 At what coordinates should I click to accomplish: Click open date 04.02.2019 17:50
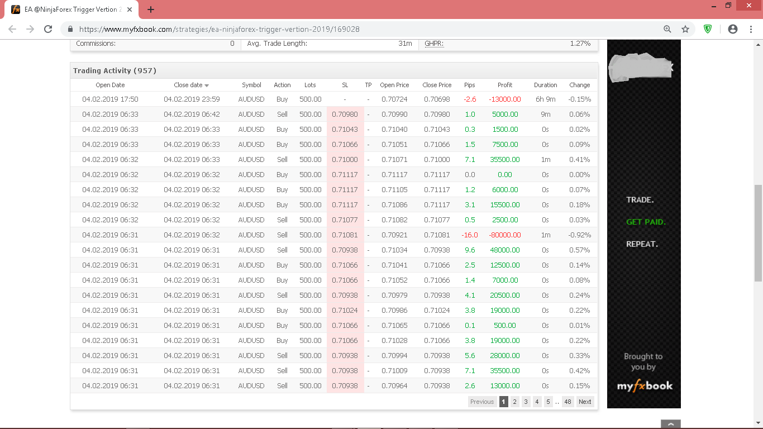[110, 99]
